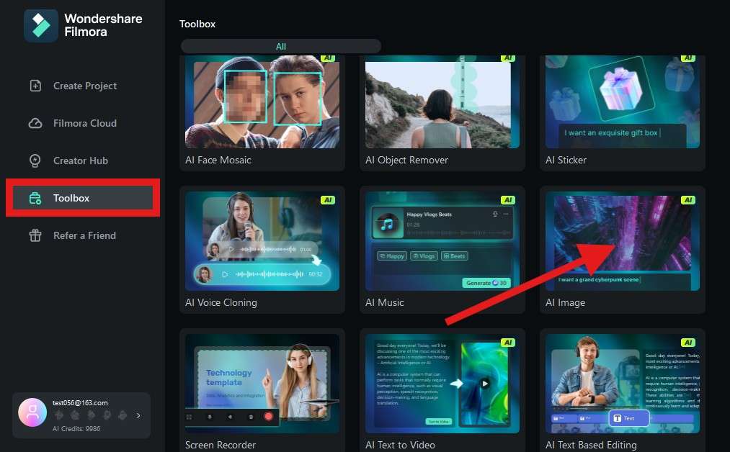Click the 'AI Image' label
Viewport: 730px width, 452px height.
[565, 303]
